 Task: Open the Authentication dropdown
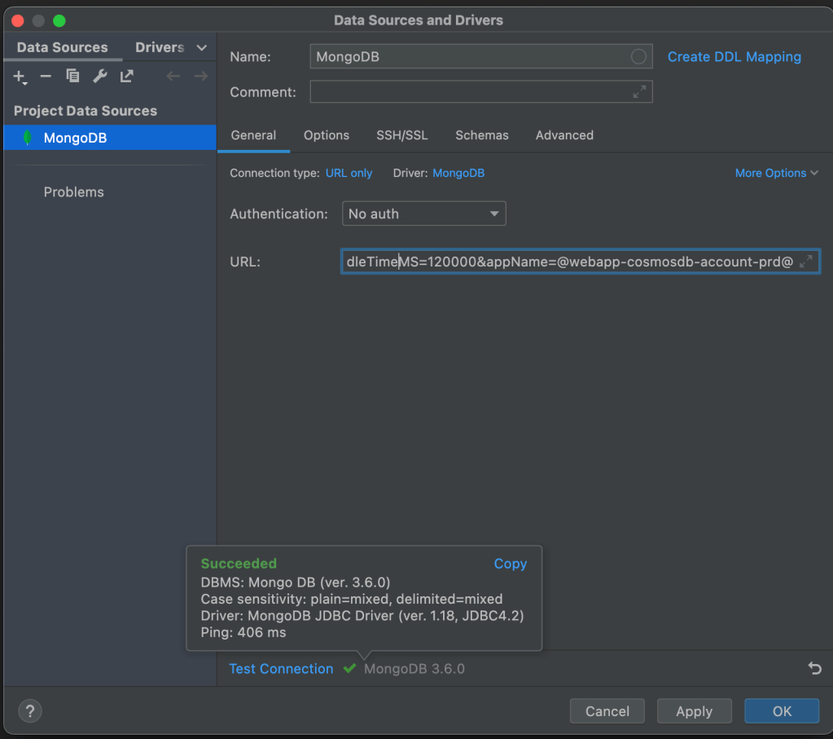tap(423, 214)
